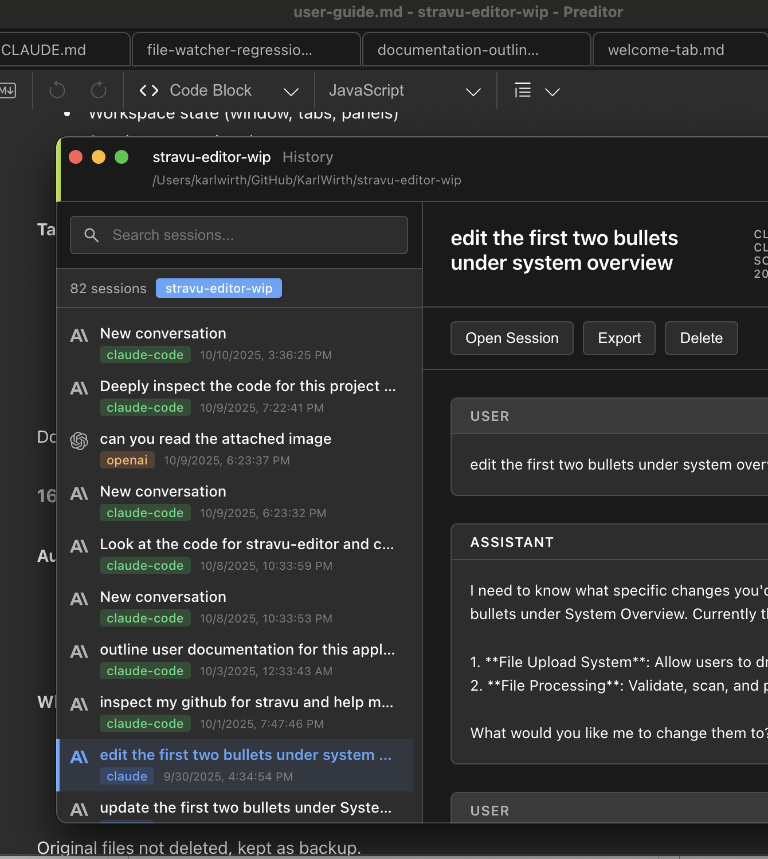
Task: Click the Anthropic icon beside Deeply inspect session
Action: click(x=79, y=389)
